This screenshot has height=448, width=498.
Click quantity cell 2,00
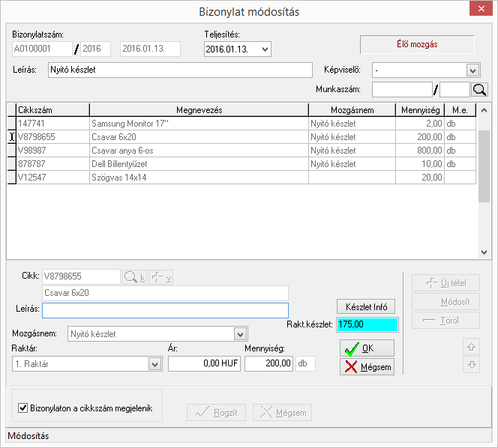click(x=420, y=124)
